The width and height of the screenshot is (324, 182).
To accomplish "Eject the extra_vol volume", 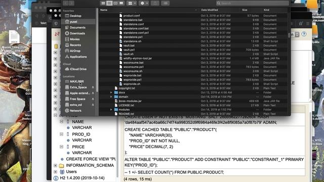I will pos(93,105).
